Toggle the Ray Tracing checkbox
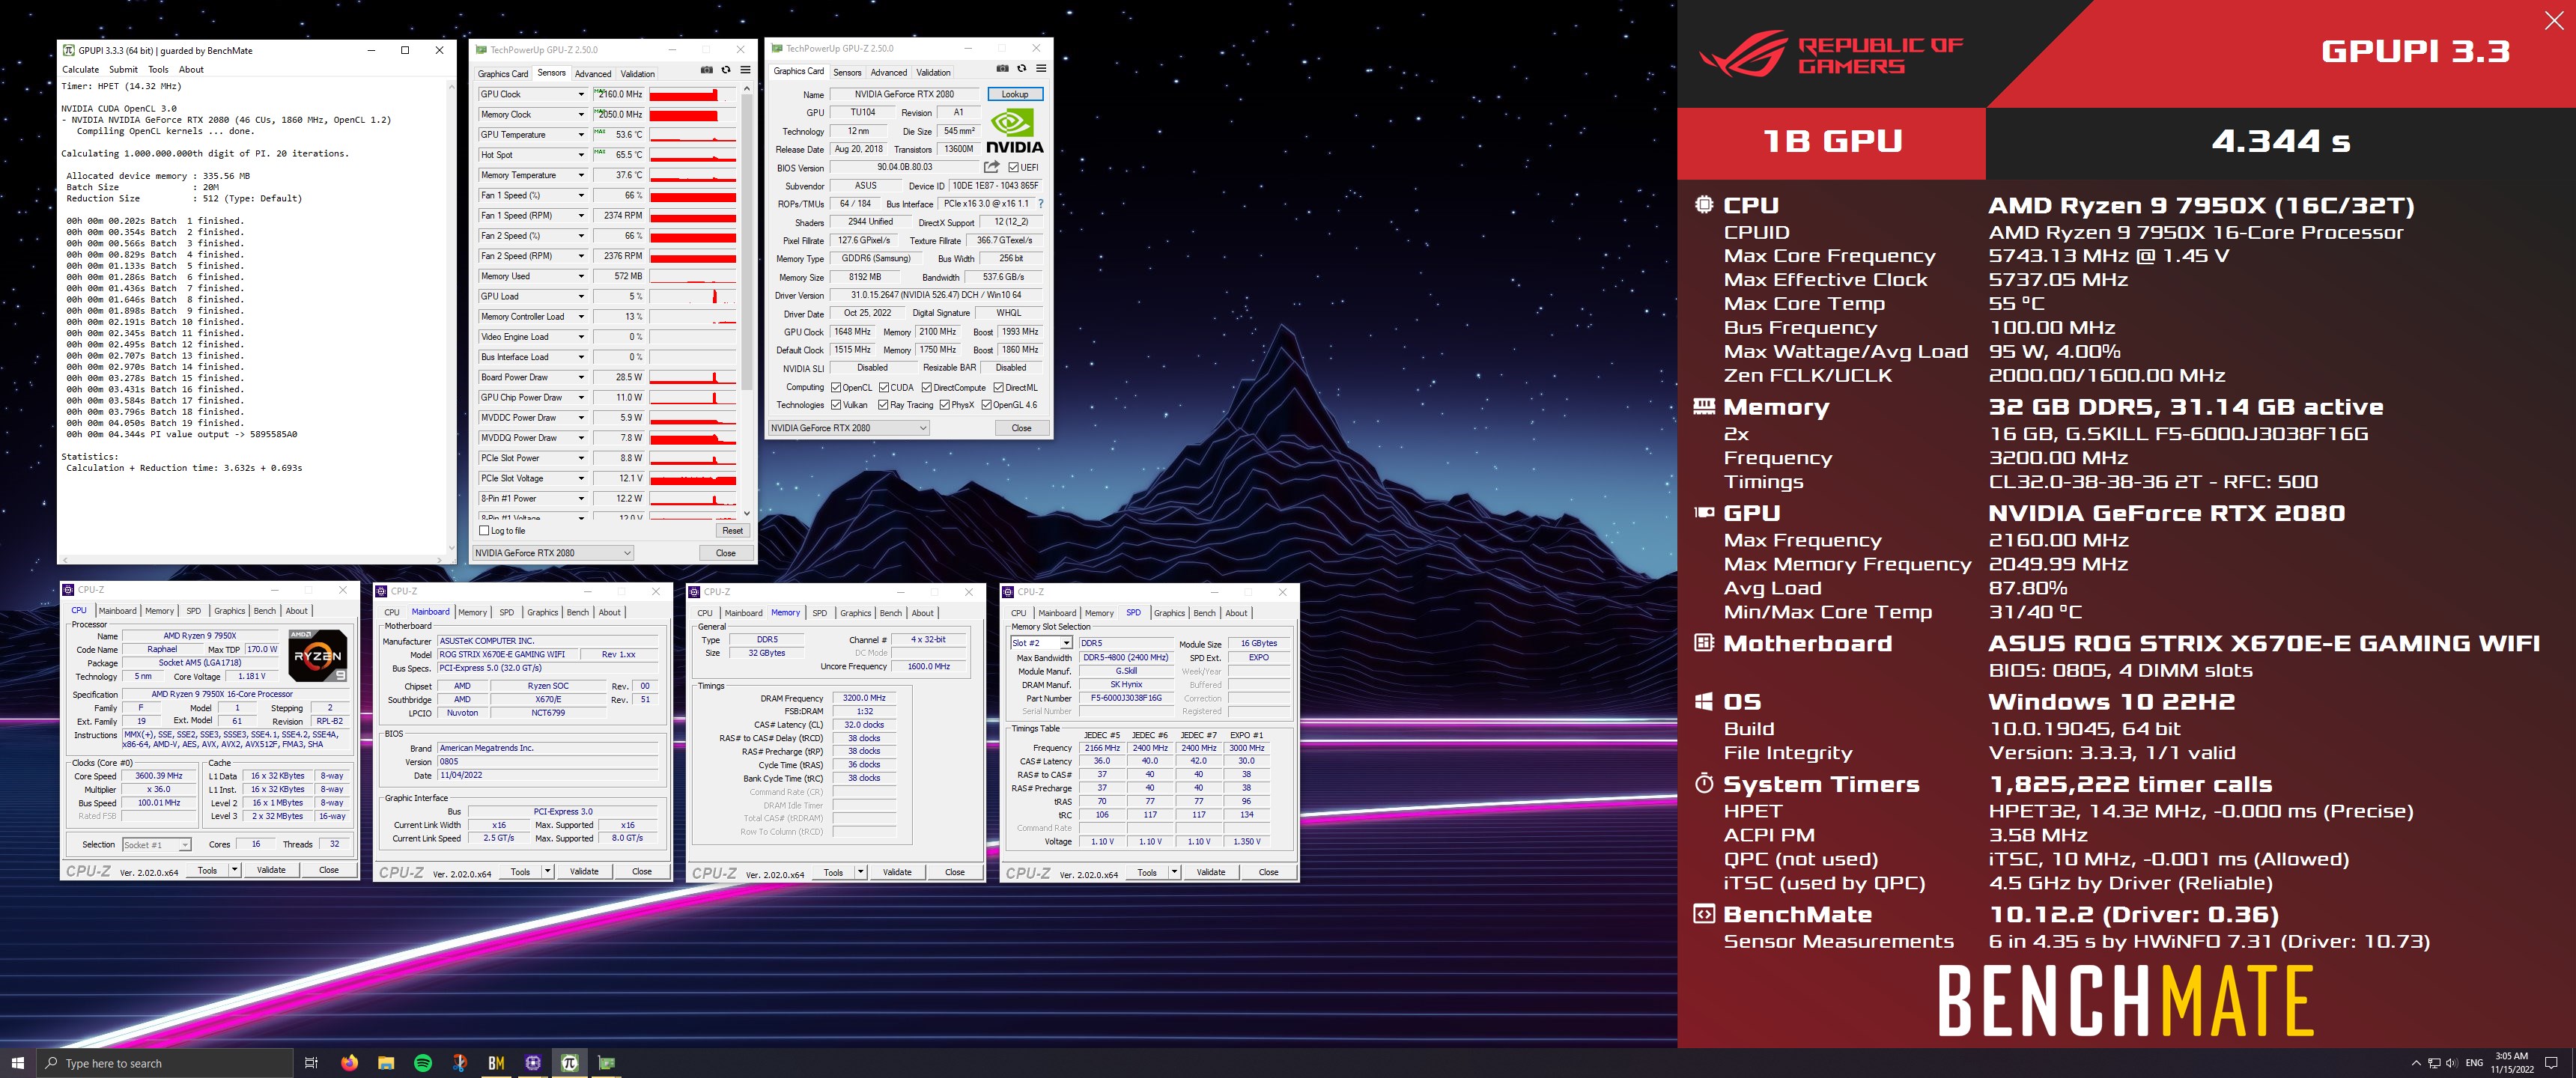2576x1078 pixels. pyautogui.click(x=883, y=405)
